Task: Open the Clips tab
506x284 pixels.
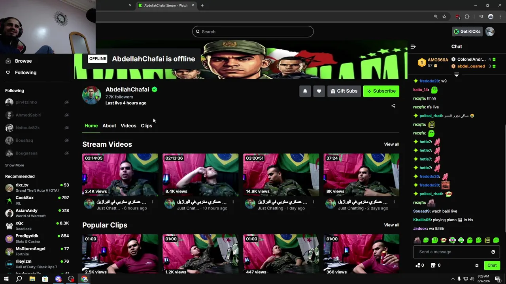Action: [x=147, y=126]
